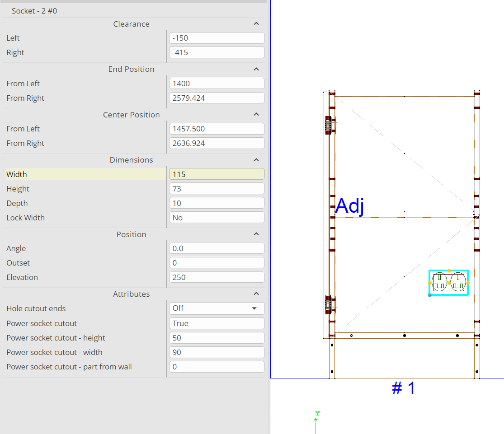Collapse the Position section chevron
The image size is (504, 434).
point(256,234)
